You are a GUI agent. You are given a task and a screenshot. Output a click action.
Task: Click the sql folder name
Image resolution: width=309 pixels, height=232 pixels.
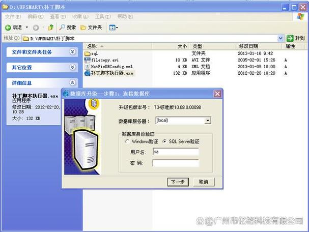(94, 53)
